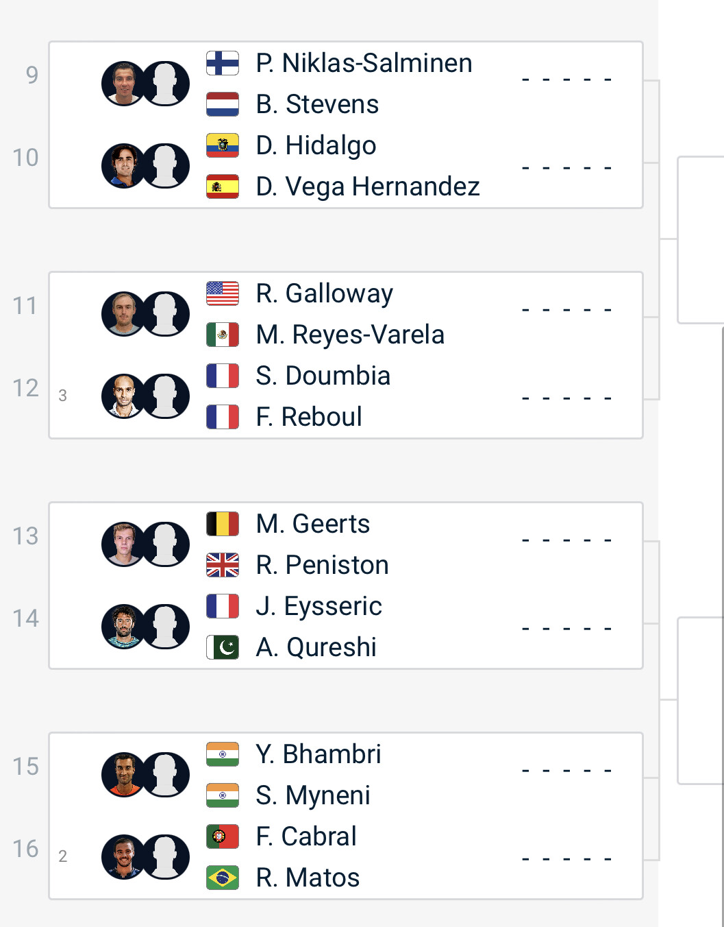The image size is (724, 927).
Task: Select S. Myneni player name
Action: coord(313,795)
